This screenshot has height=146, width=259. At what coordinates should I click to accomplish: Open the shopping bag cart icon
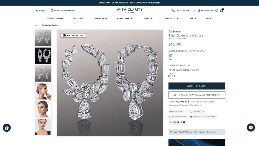click(x=222, y=10)
